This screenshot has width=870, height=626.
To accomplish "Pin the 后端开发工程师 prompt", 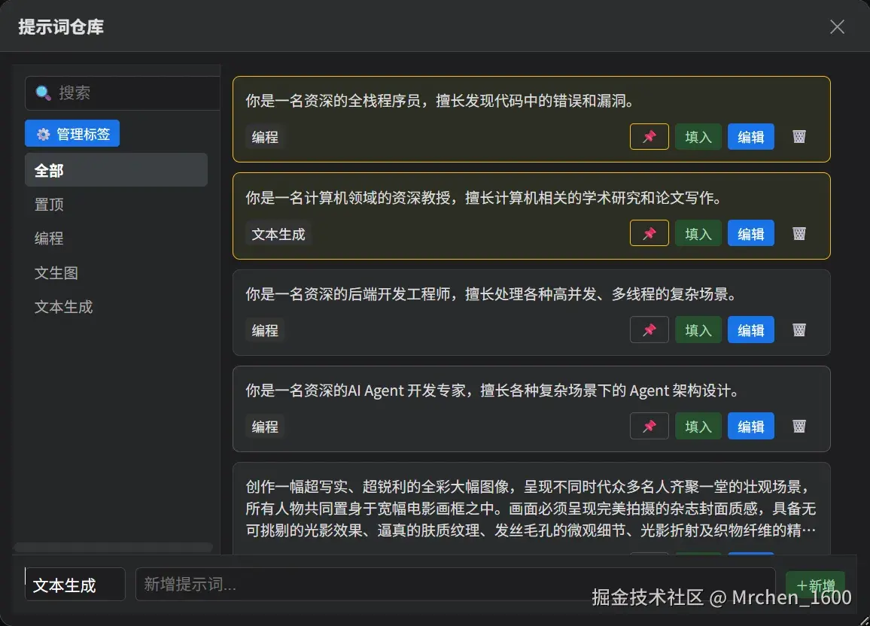I will [649, 330].
